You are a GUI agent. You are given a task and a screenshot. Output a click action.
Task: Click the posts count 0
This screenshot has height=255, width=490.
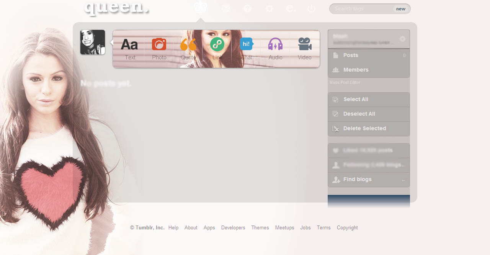click(404, 56)
